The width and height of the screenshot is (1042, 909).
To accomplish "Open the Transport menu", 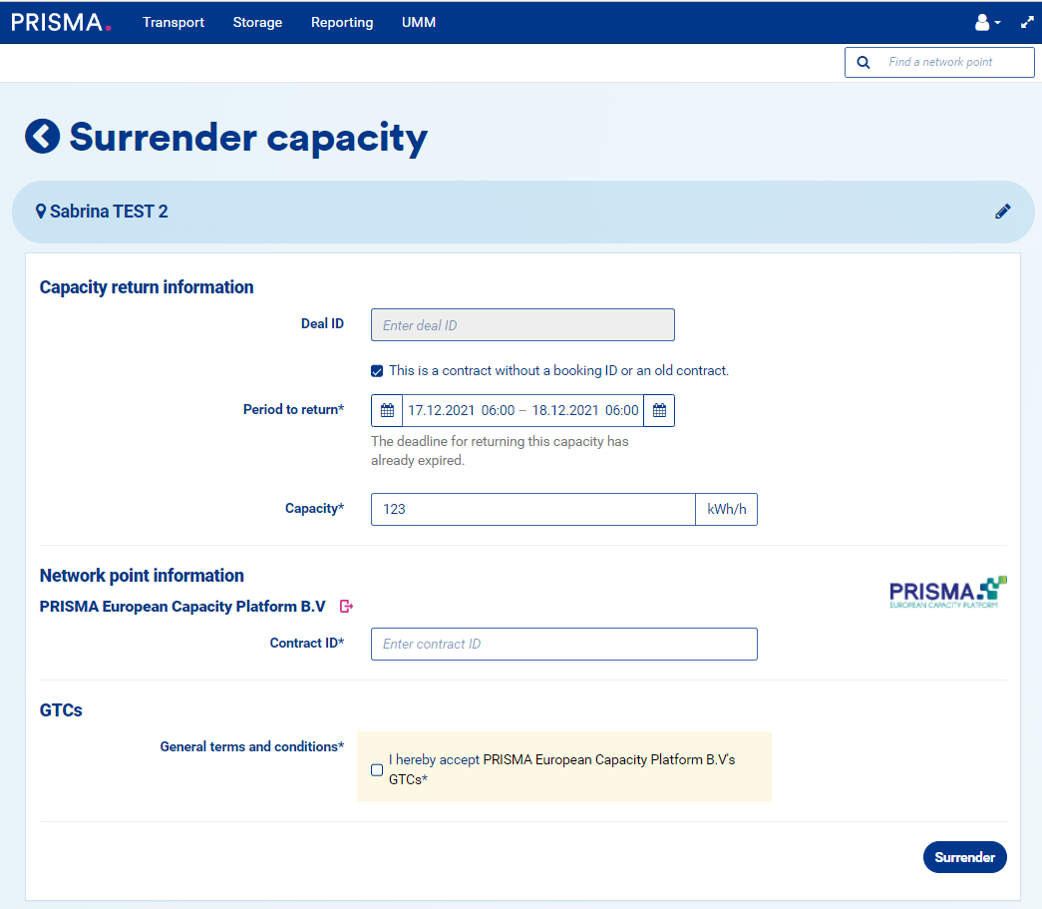I will (174, 22).
